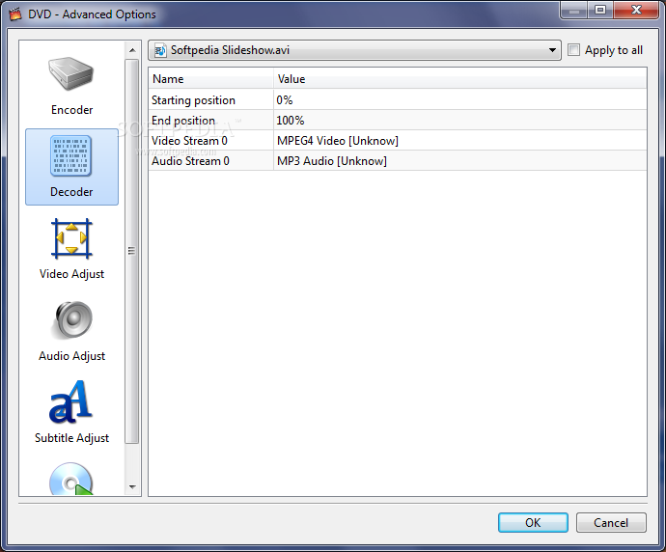666x552 pixels.
Task: Sort by the Name column header
Action: coord(211,79)
